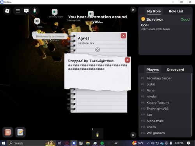Open the hamburger list menu
Viewport: 195px width, 146px height.
18,11
